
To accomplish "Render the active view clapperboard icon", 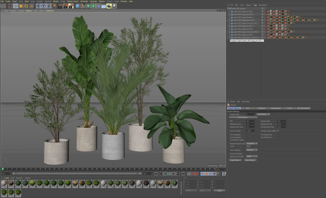I will point(60,6).
